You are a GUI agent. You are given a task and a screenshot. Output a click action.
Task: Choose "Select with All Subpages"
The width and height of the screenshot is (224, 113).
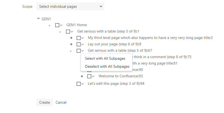(x=105, y=59)
